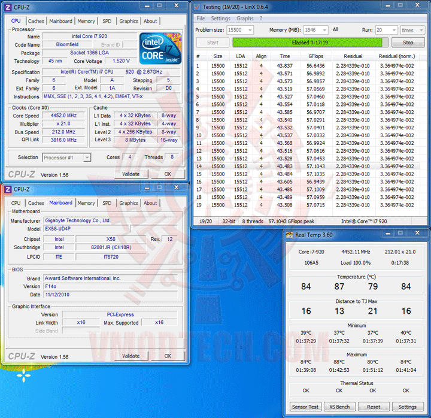The height and width of the screenshot is (418, 431).
Task: Open the File menu in LinX
Action: tap(201, 19)
